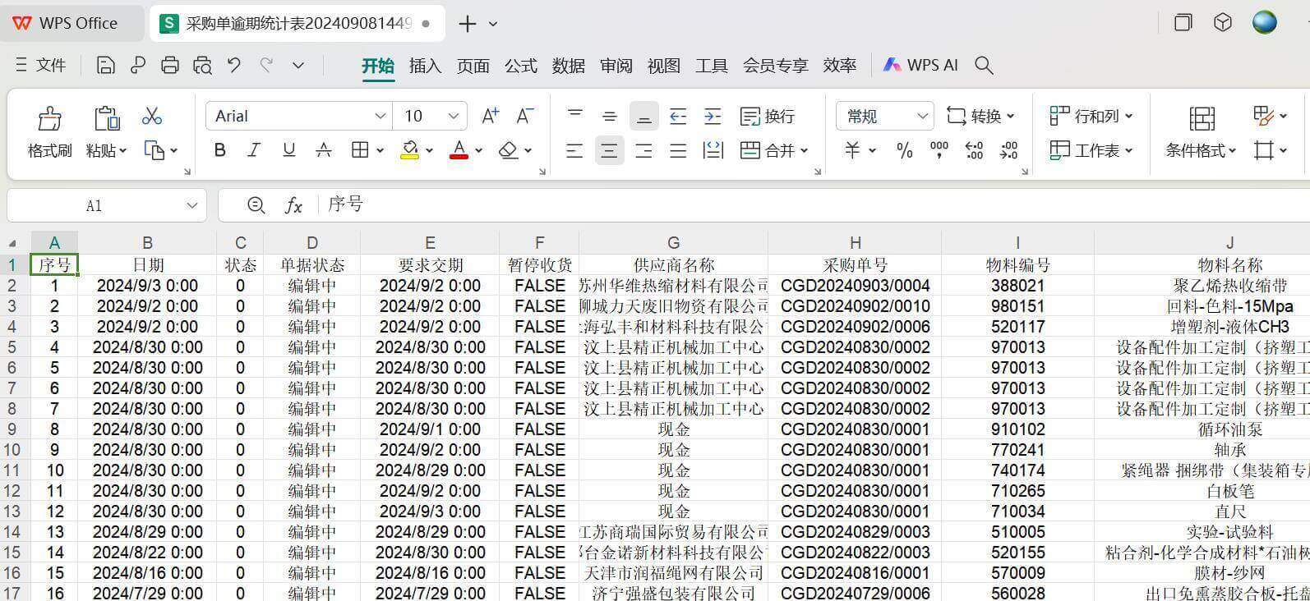
Task: Open the number format 常规 dropdown
Action: click(x=922, y=116)
